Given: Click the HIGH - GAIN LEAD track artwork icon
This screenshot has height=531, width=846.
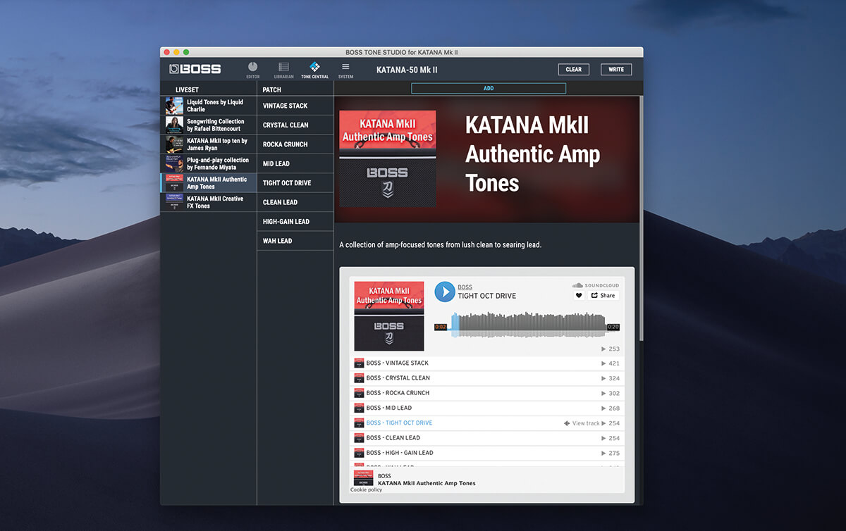Looking at the screenshot, I should (359, 453).
